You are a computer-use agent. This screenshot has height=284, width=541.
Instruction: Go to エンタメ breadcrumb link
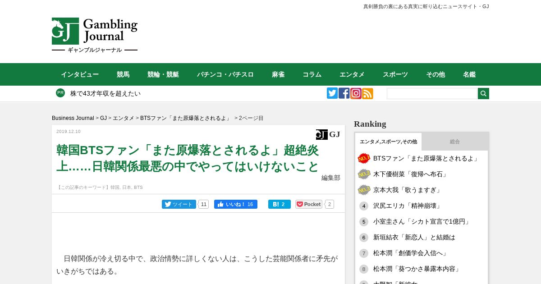coord(124,118)
